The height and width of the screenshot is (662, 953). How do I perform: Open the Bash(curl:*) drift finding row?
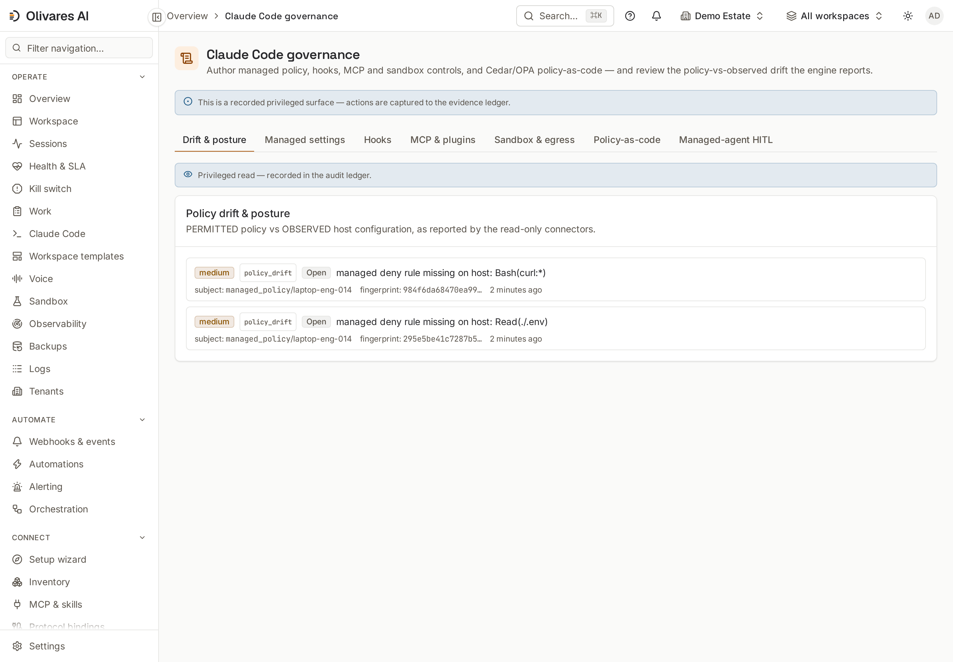pyautogui.click(x=555, y=280)
